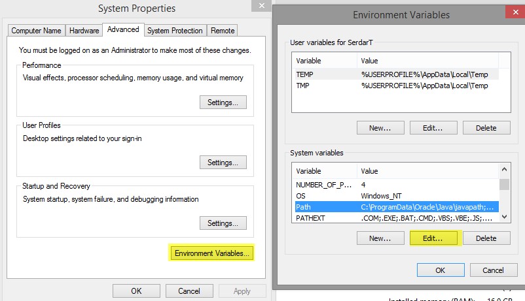Cancel the System Properties dialog
Screen dimensions: 525x301
(x=189, y=291)
